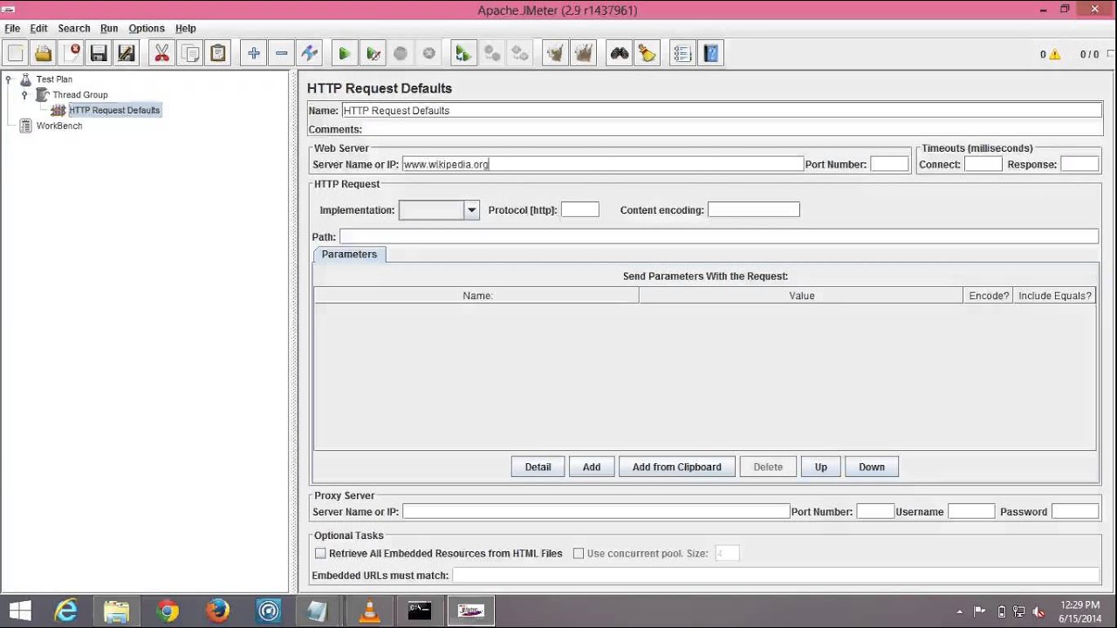This screenshot has height=628, width=1117.
Task: Select Thread Group in the tree
Action: pyautogui.click(x=80, y=95)
